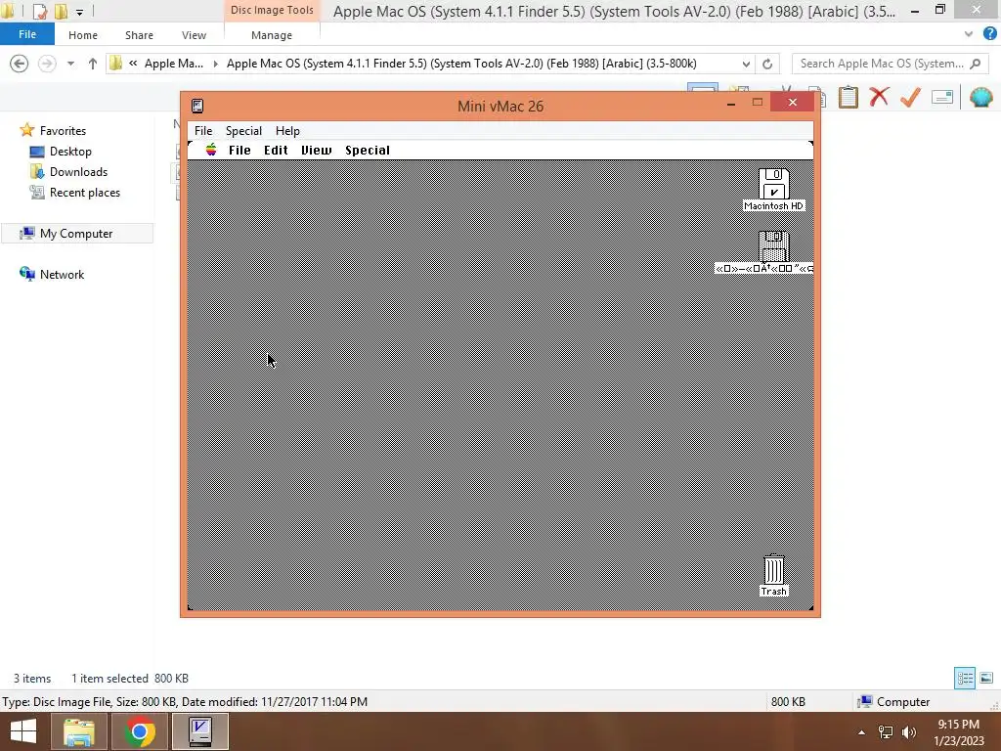Image resolution: width=1001 pixels, height=751 pixels.
Task: Open Recent places in navigation pane
Action: 84,193
